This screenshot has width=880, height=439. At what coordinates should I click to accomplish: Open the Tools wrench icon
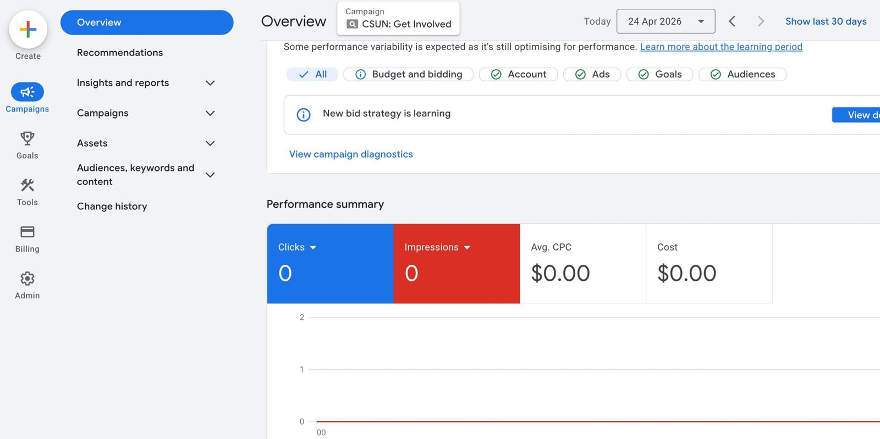tap(28, 185)
